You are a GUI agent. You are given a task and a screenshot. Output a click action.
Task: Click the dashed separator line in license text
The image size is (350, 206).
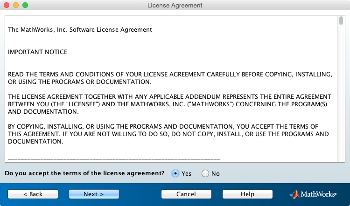tap(114, 158)
